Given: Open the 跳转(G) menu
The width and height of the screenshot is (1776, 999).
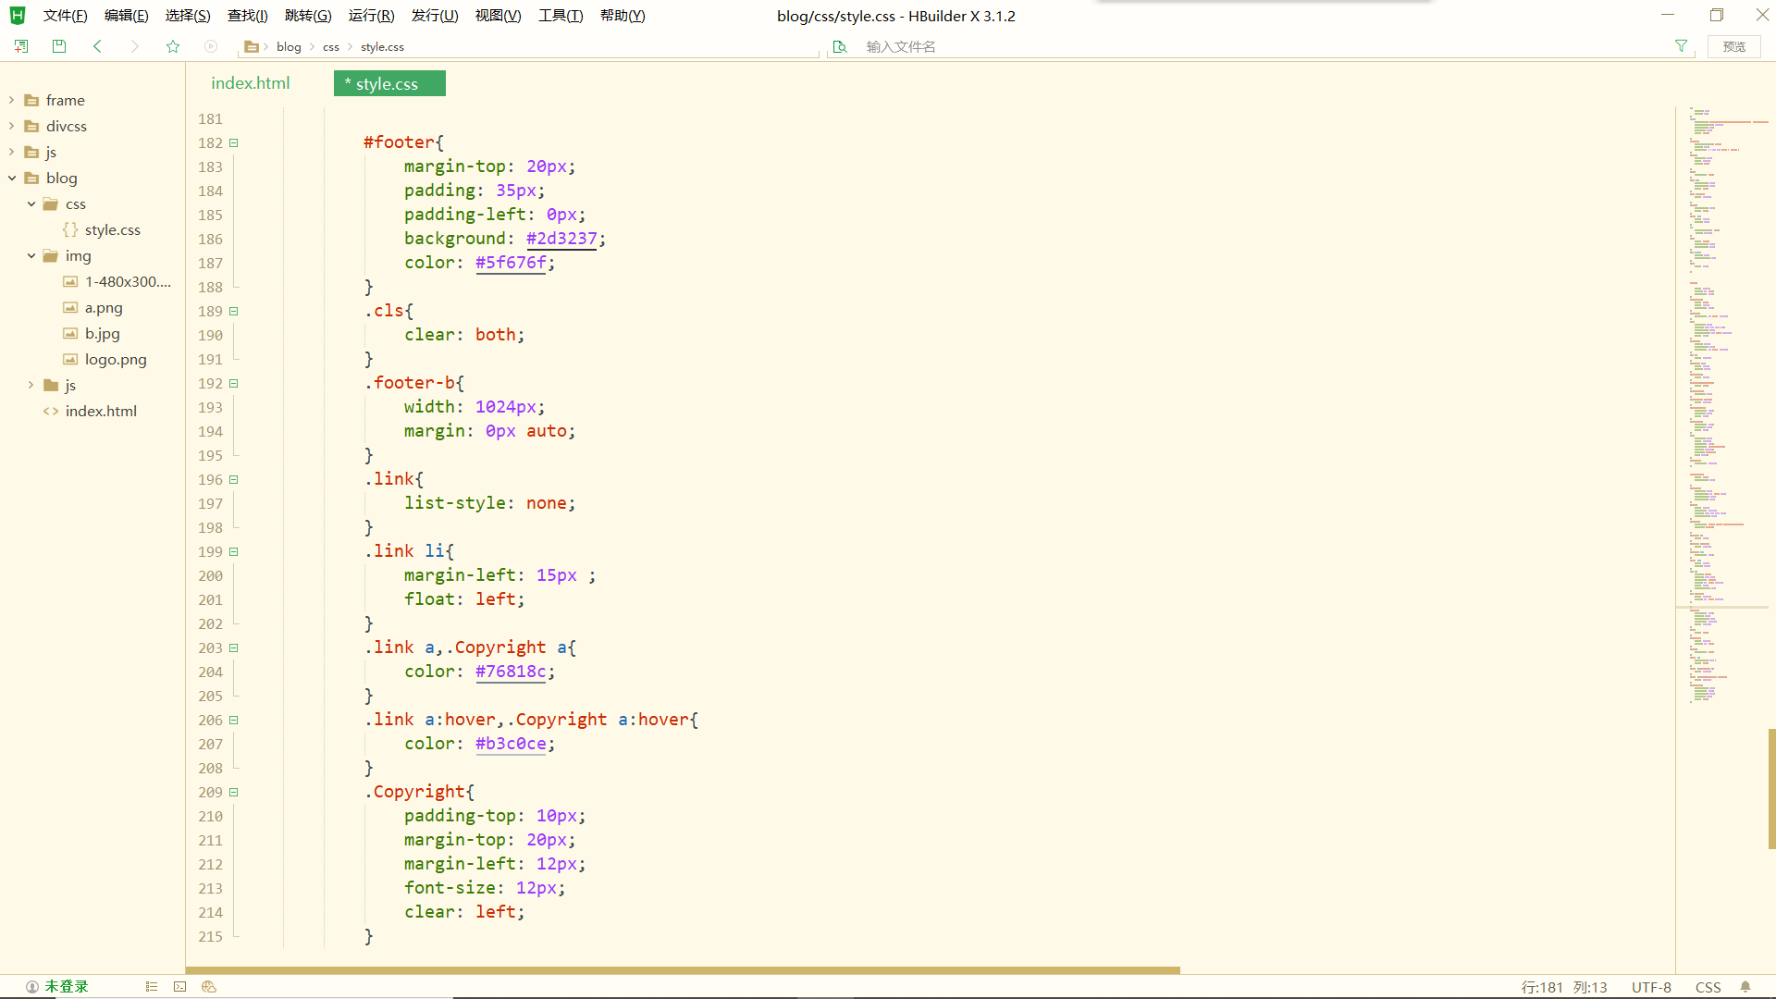Looking at the screenshot, I should [308, 16].
